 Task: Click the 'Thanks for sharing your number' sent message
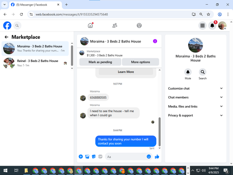point(126,141)
